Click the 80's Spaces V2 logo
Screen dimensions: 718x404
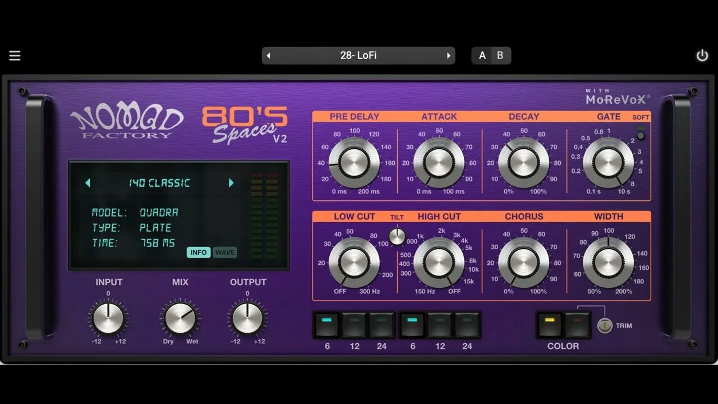[x=245, y=125]
